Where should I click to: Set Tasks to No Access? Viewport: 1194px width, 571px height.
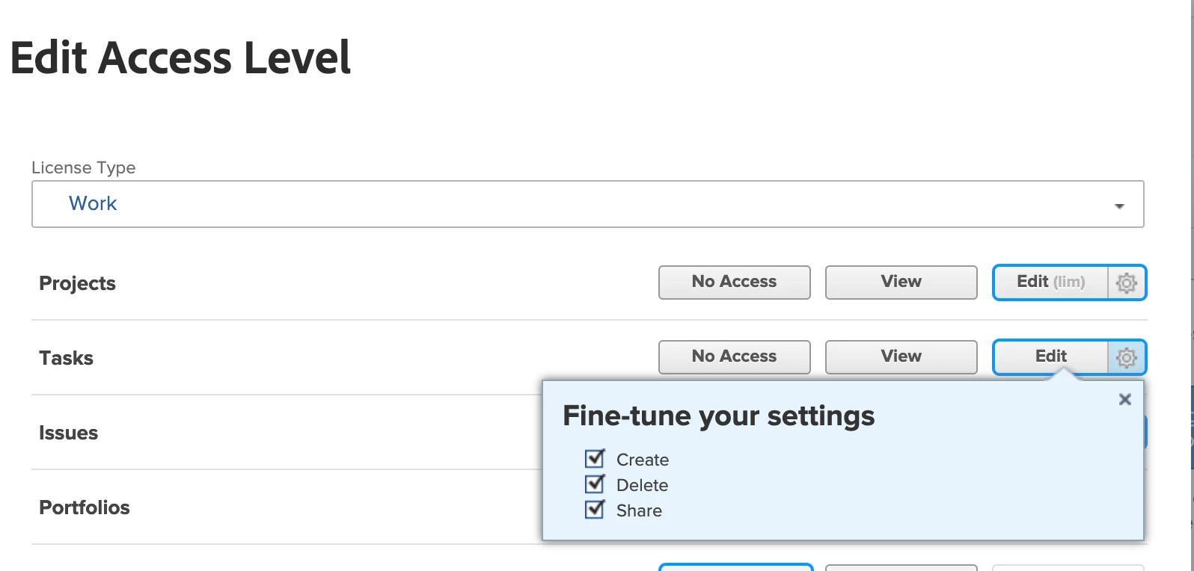coord(734,357)
